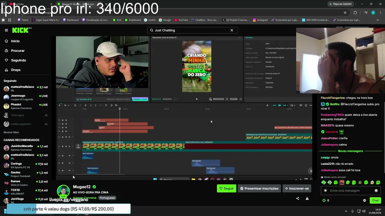Viewport: 385px width, 216px height.
Task: Open offline channel wallacegamerr
Action: coord(26,124)
